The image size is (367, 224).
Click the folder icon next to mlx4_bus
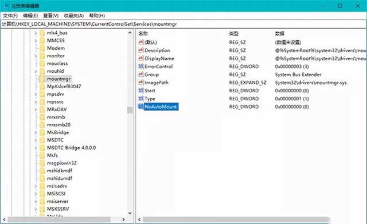(x=42, y=33)
